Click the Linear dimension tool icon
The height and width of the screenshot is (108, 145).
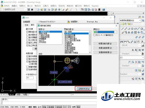[x=122, y=42]
